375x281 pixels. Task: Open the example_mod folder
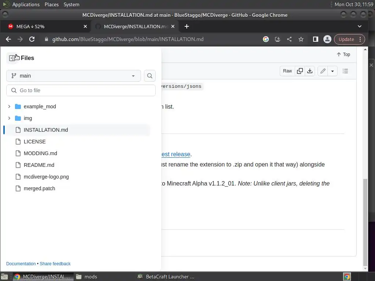pyautogui.click(x=40, y=106)
